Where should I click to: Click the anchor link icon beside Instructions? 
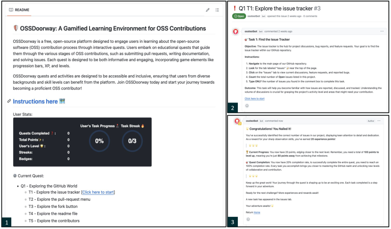click(9, 101)
